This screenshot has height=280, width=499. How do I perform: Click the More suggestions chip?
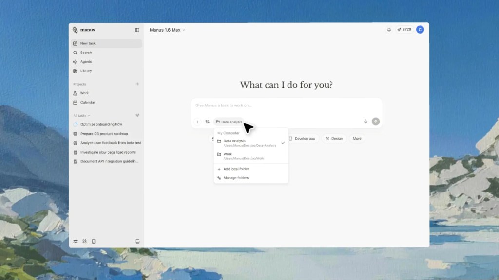coord(357,139)
